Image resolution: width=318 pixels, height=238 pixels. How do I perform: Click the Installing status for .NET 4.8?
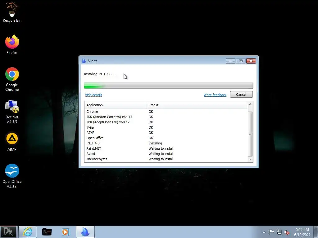click(155, 143)
